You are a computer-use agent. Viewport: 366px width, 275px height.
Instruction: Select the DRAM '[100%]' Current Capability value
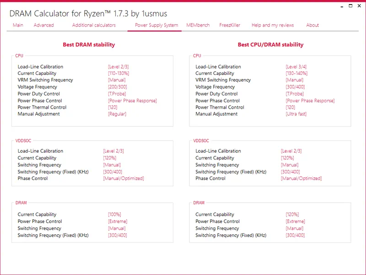point(114,214)
